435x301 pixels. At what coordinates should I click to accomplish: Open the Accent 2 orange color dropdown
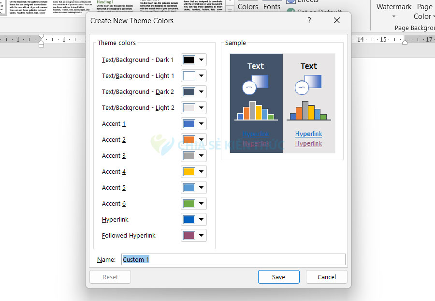click(x=194, y=140)
